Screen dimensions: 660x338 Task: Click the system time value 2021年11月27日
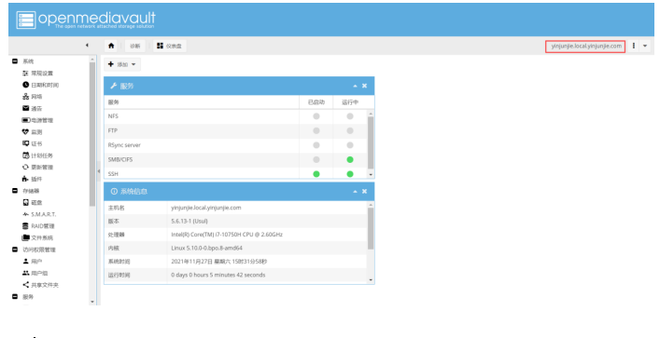(218, 261)
